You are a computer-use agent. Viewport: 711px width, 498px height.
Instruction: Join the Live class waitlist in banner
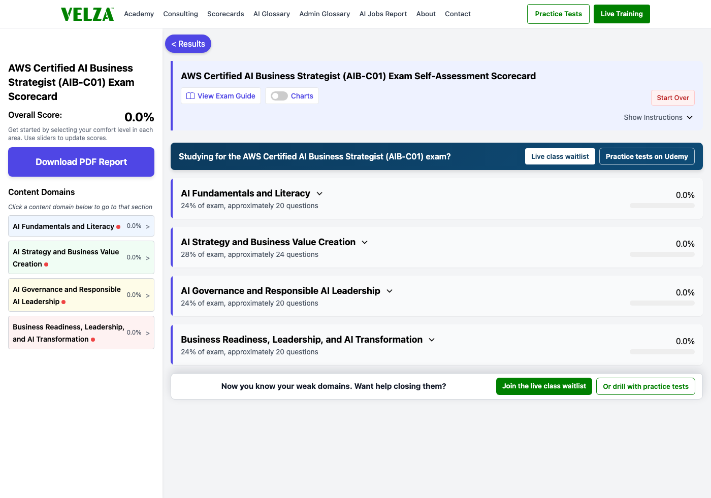pyautogui.click(x=560, y=156)
